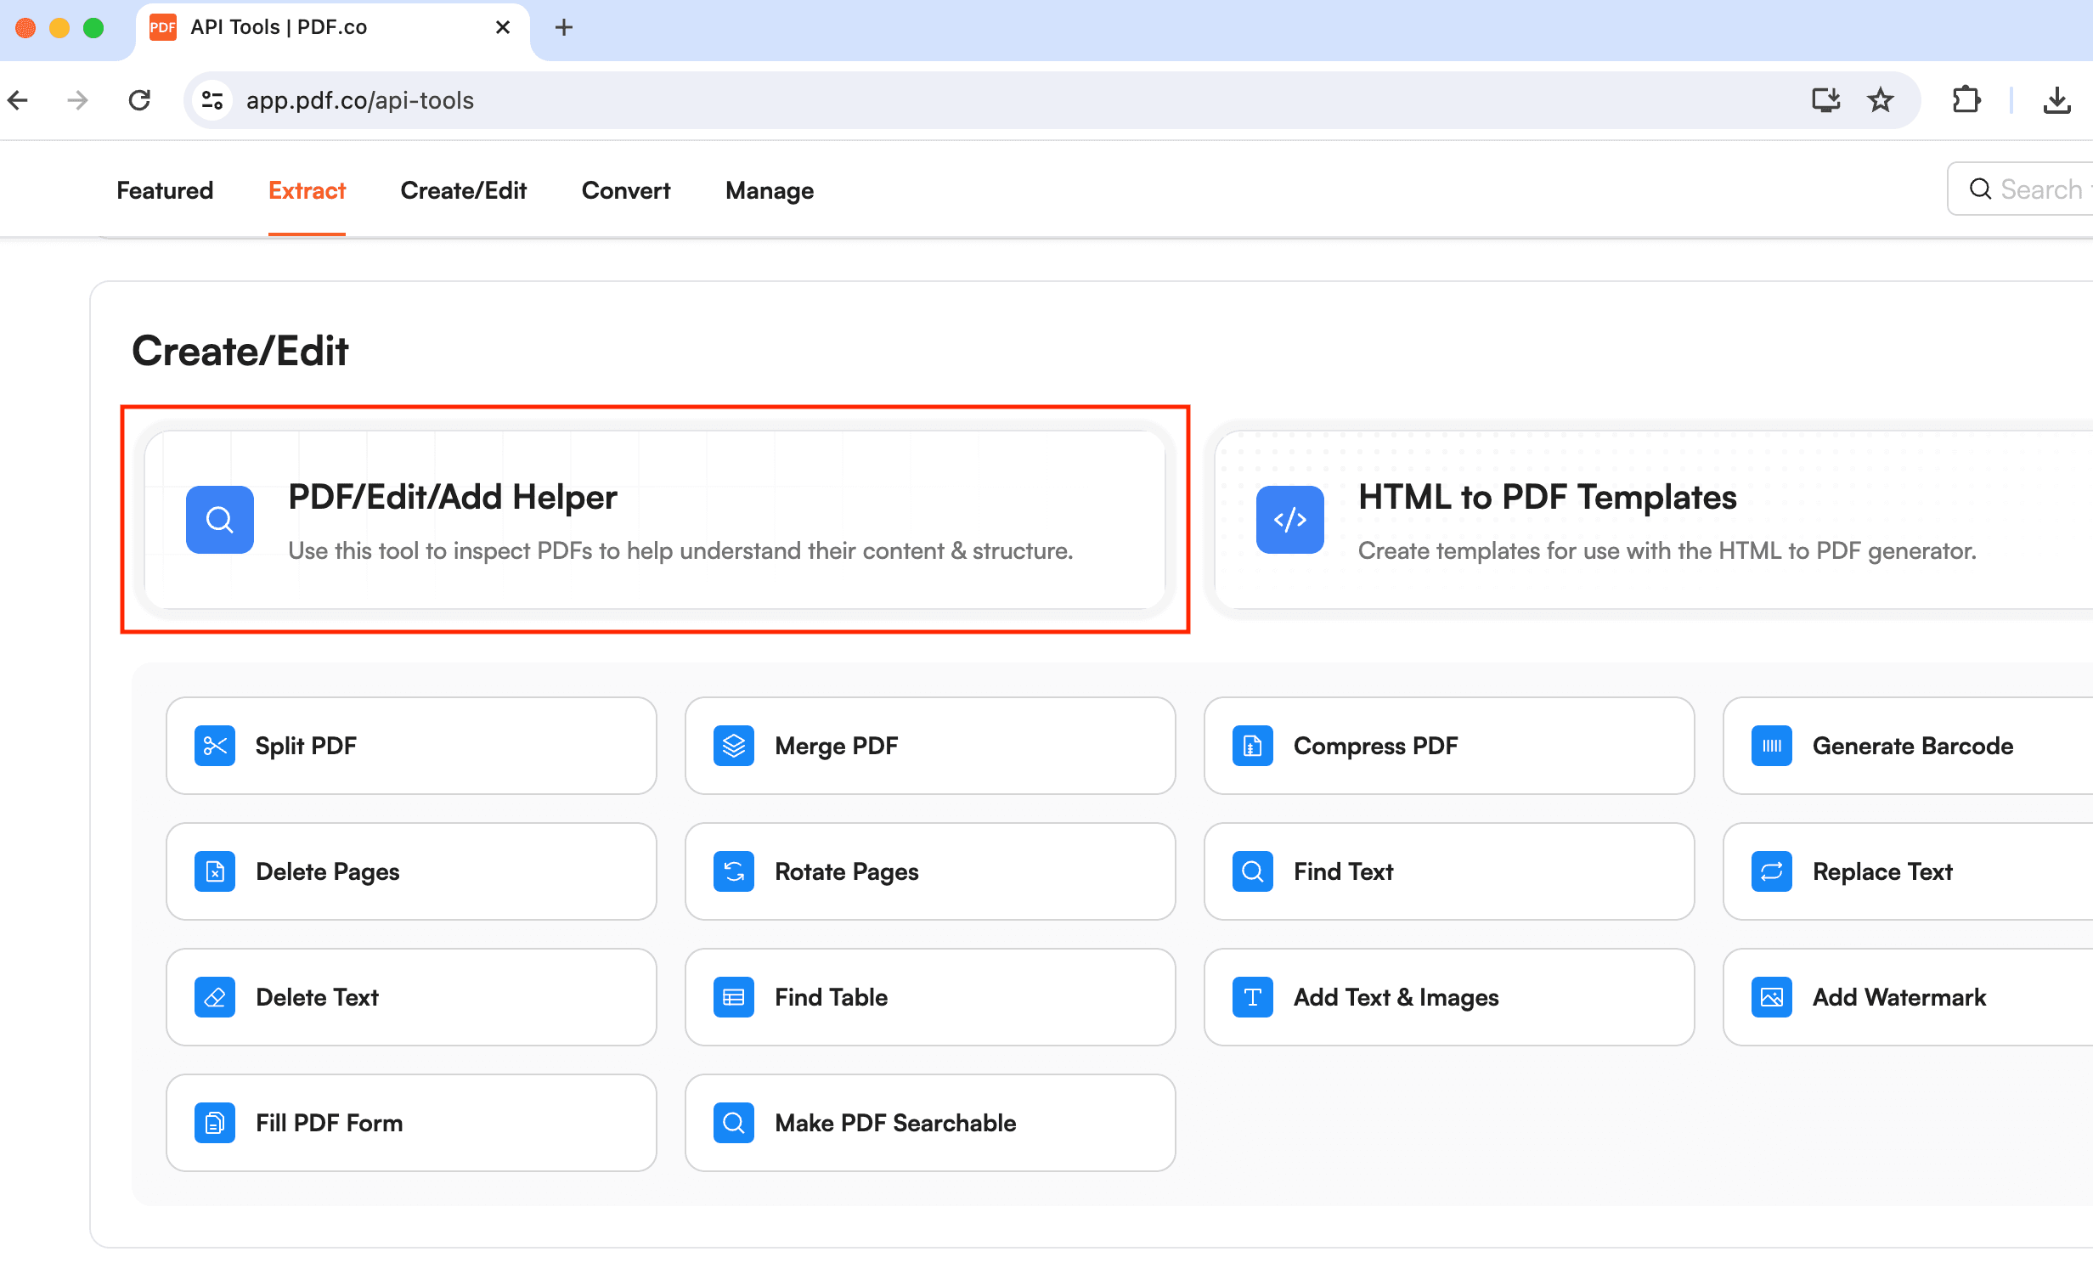Launch the Compress PDF tool
Screen dimensions: 2093x1274
[x=1447, y=746]
